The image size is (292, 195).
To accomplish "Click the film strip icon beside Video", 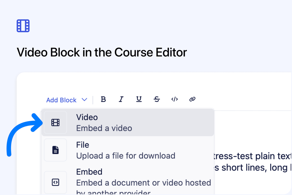I will tap(55, 122).
